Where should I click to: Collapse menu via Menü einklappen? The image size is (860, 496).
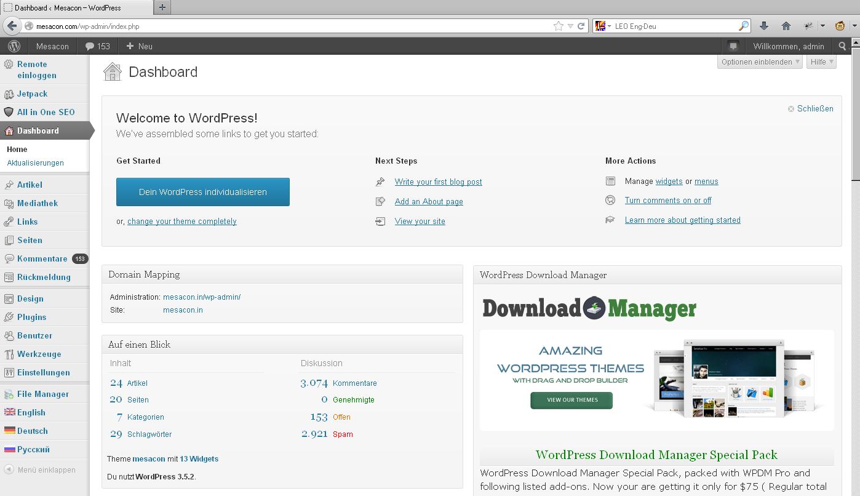(x=40, y=470)
